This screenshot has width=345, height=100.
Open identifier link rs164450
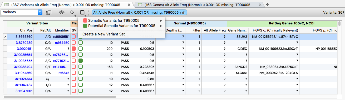pos(62,43)
